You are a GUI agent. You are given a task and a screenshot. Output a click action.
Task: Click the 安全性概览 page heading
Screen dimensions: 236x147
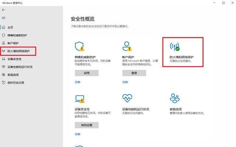(83, 19)
